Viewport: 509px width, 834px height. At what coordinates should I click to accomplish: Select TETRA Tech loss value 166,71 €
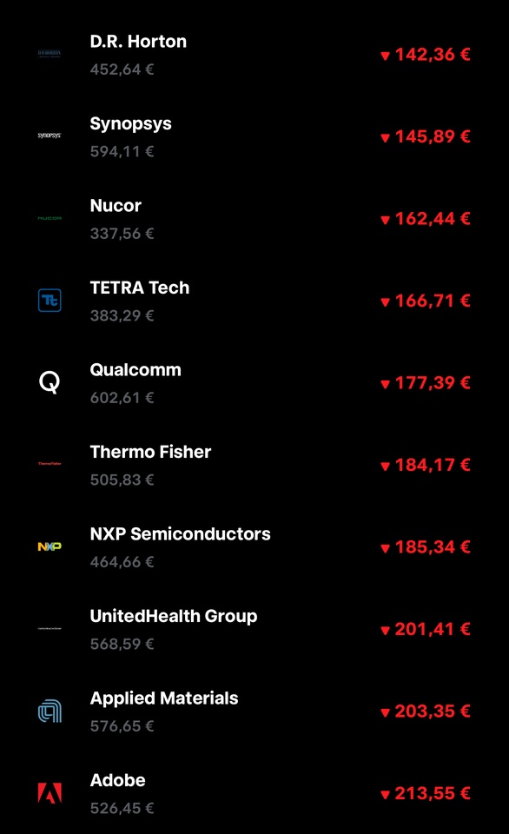click(x=426, y=301)
